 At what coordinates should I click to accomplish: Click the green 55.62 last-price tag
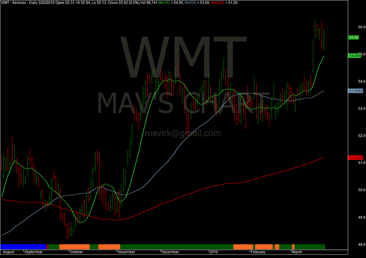point(353,38)
